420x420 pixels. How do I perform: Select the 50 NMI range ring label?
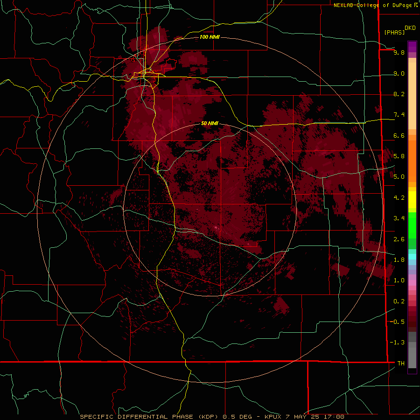(210, 123)
